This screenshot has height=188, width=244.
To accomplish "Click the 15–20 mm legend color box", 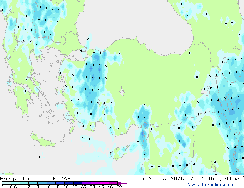I will point(60,183).
